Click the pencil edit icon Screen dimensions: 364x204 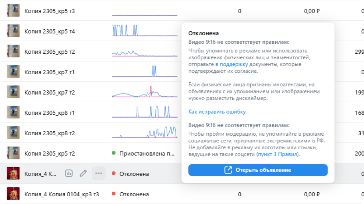(83, 173)
